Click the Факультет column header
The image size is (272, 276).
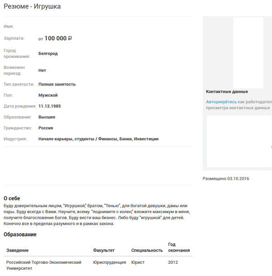click(x=104, y=250)
